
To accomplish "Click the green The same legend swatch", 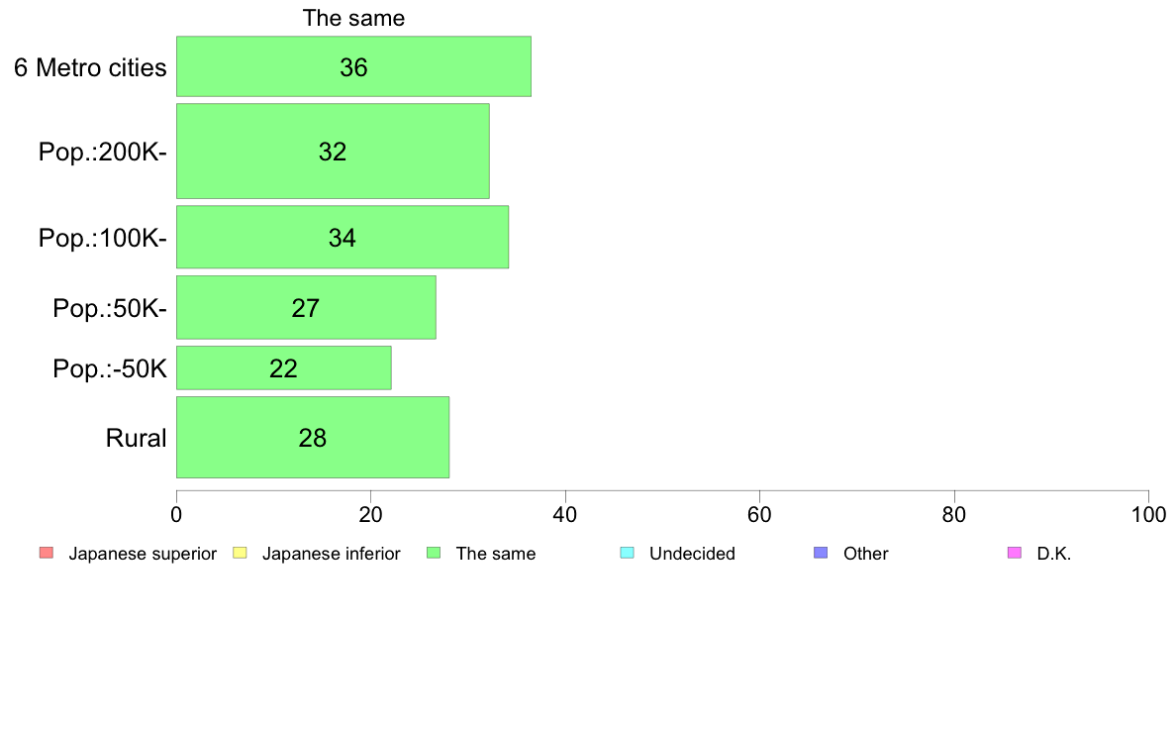I will click(x=434, y=554).
